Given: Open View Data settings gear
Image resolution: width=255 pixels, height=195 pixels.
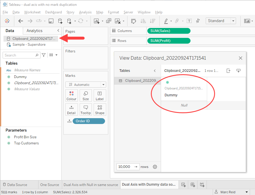Looking at the screenshot, I should [x=155, y=167].
